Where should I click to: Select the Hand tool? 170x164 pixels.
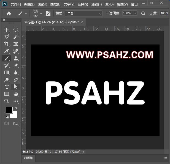pyautogui.click(x=16, y=94)
